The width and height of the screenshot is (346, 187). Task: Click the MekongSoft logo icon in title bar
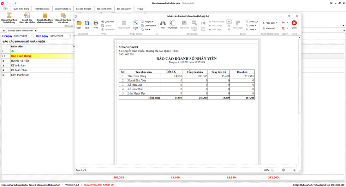pos(2,3)
